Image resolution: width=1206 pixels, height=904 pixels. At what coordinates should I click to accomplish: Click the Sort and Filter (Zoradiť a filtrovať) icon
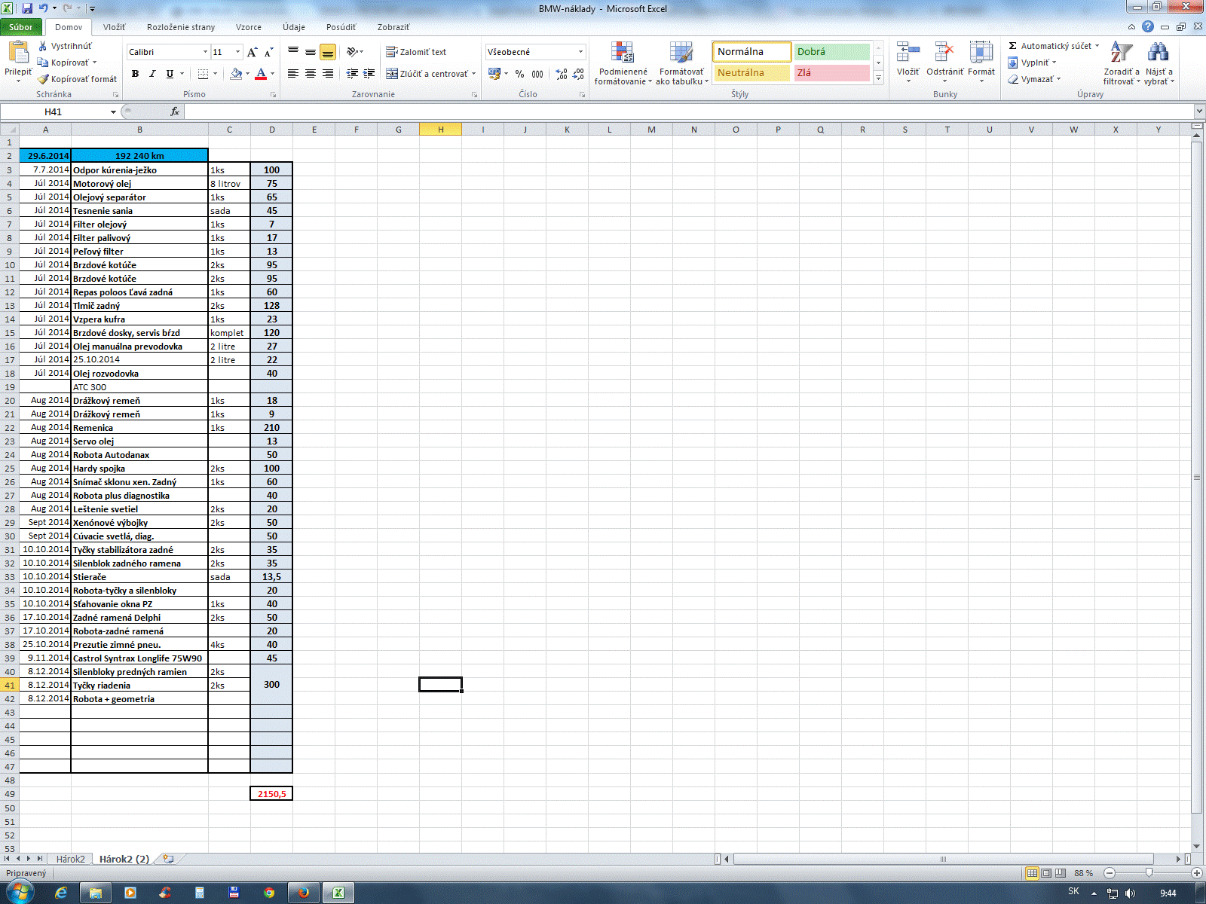pyautogui.click(x=1121, y=53)
